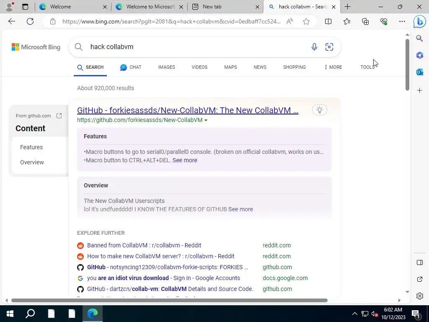Add a sidebar app with the plus icon
The width and height of the screenshot is (429, 322).
click(x=419, y=91)
